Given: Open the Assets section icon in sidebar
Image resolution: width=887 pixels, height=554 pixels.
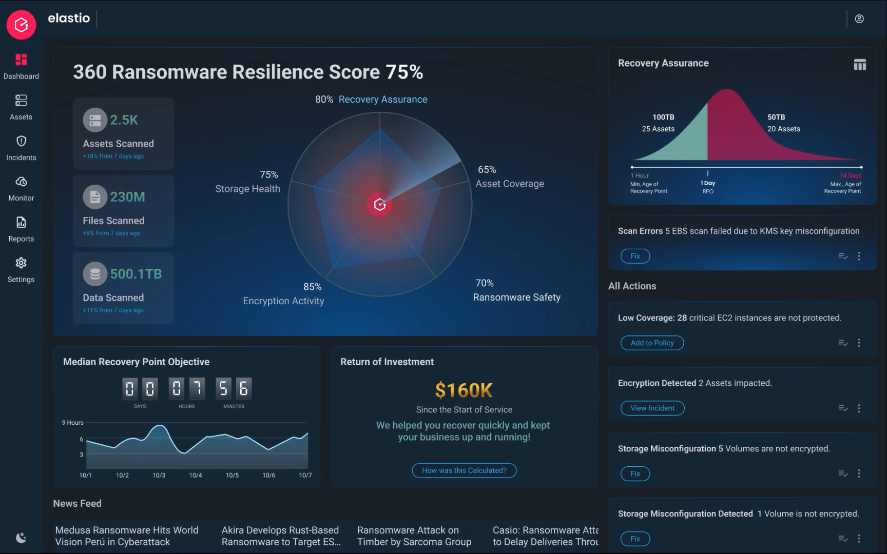Looking at the screenshot, I should coord(21,101).
